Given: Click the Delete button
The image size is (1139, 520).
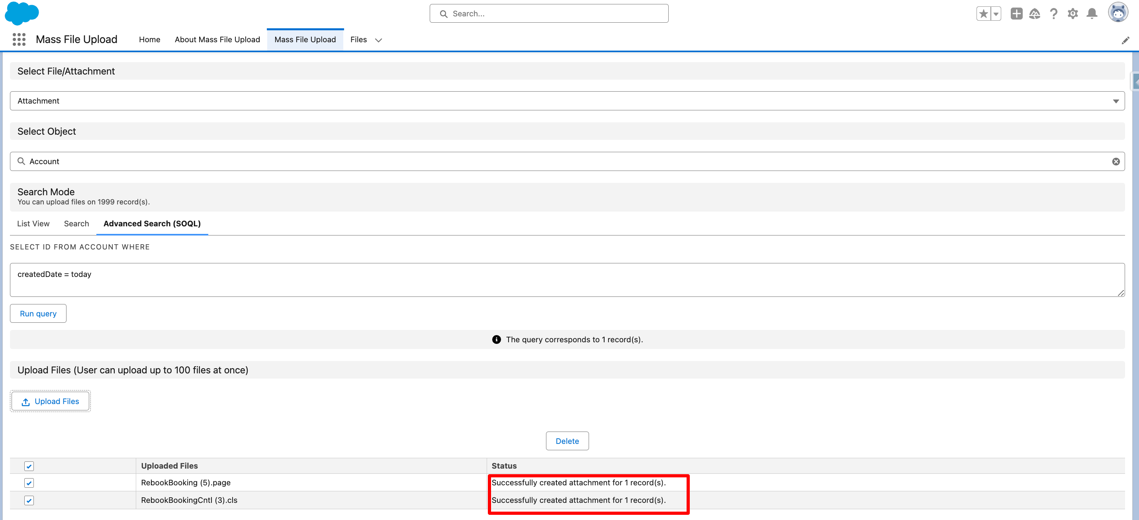Looking at the screenshot, I should (x=567, y=441).
